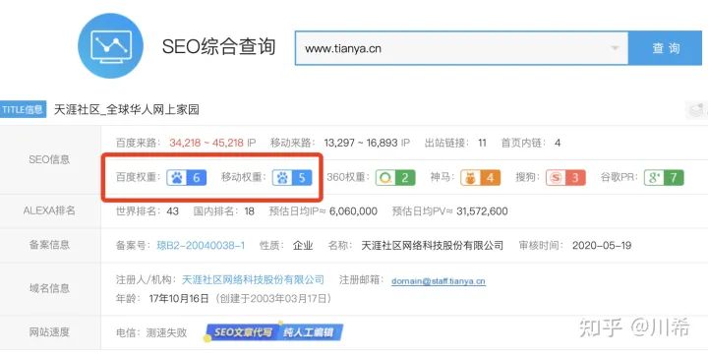
Task: Click the 审核时间 date 2020-05-19
Action: [602, 245]
